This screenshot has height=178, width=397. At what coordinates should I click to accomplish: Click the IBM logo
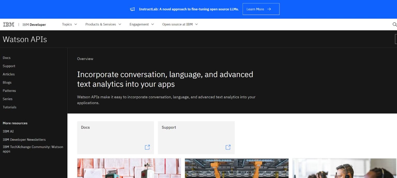click(9, 24)
